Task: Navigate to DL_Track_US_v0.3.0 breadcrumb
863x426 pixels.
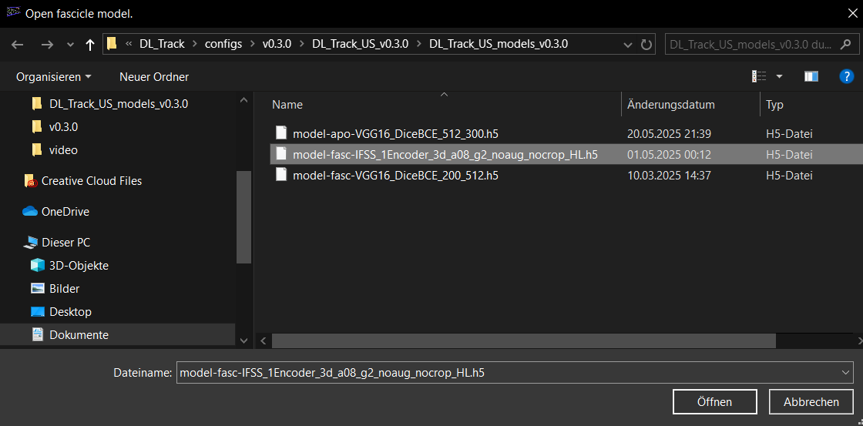Action: (361, 45)
